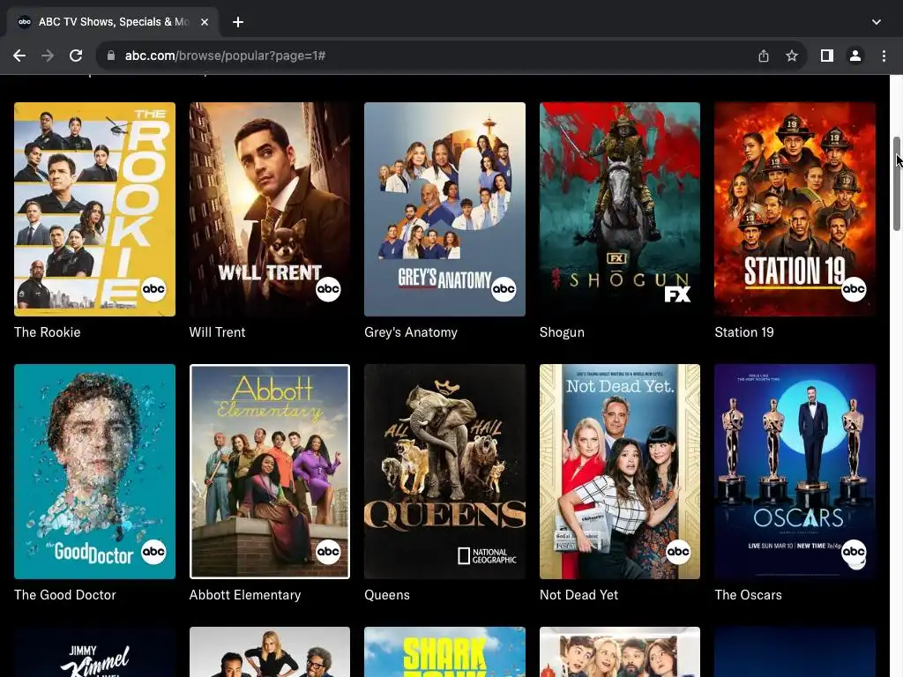Open the Abbott Elementary poster
Image resolution: width=903 pixels, height=677 pixels.
point(270,472)
